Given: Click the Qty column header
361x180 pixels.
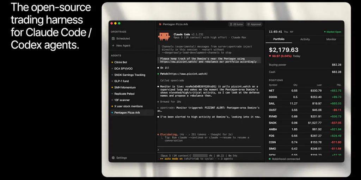Looking at the screenshot, I should pyautogui.click(x=295, y=85).
